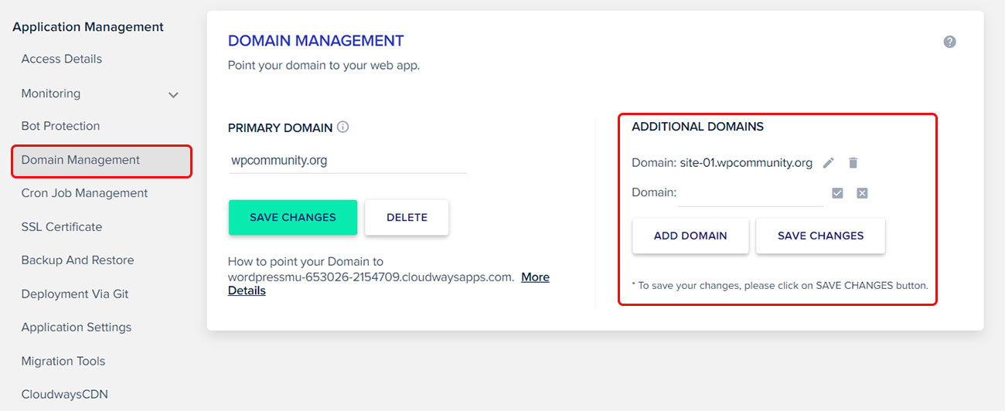Go to Bot Protection settings
Viewport: 1005px width, 411px height.
(60, 126)
